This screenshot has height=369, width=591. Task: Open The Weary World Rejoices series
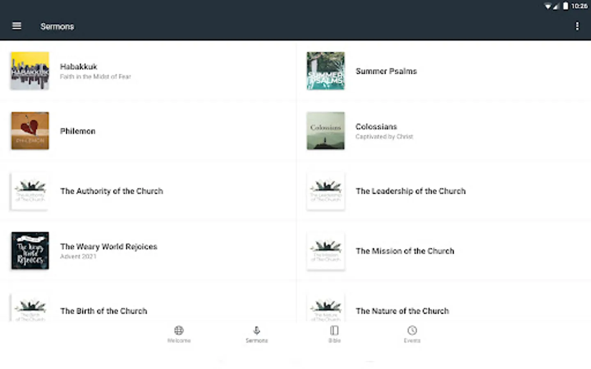pyautogui.click(x=109, y=247)
